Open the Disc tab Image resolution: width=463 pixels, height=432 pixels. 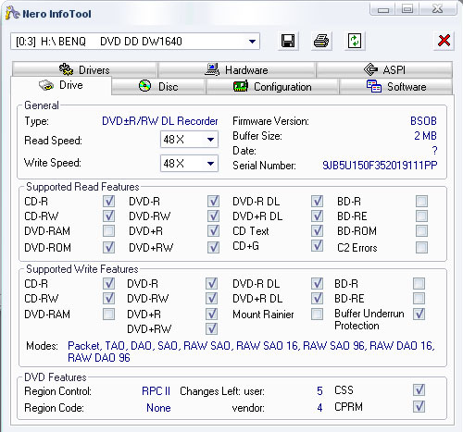click(158, 87)
